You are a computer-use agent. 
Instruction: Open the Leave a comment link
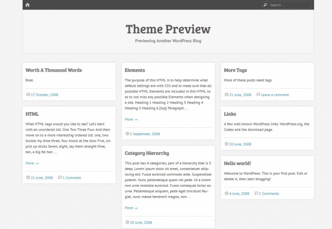tap(275, 95)
